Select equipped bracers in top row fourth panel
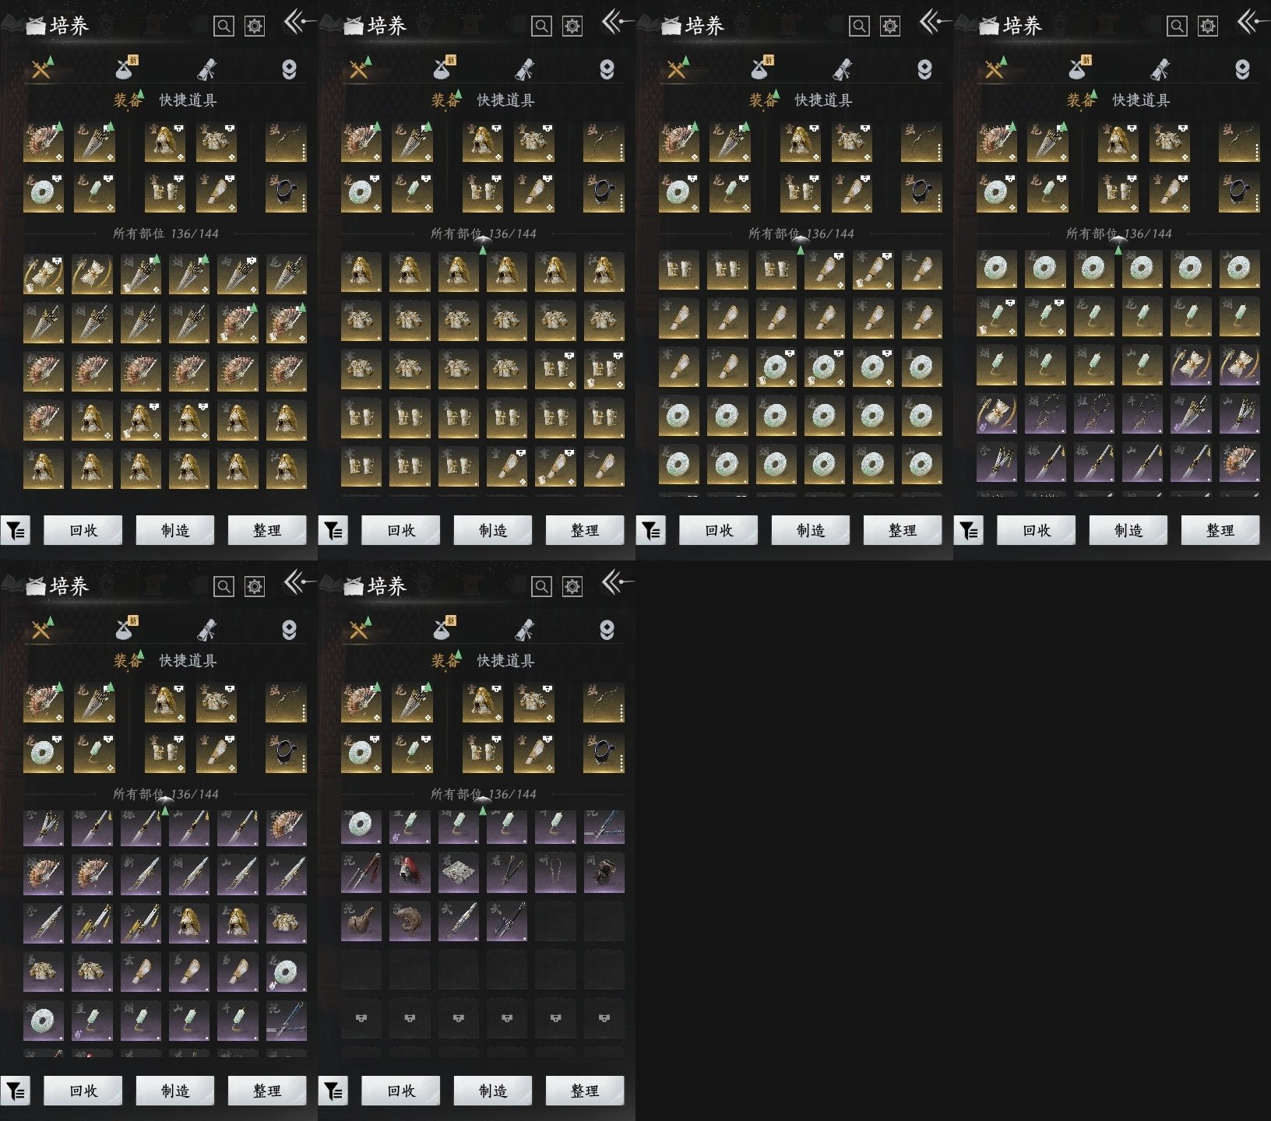The image size is (1271, 1121). point(1118,192)
